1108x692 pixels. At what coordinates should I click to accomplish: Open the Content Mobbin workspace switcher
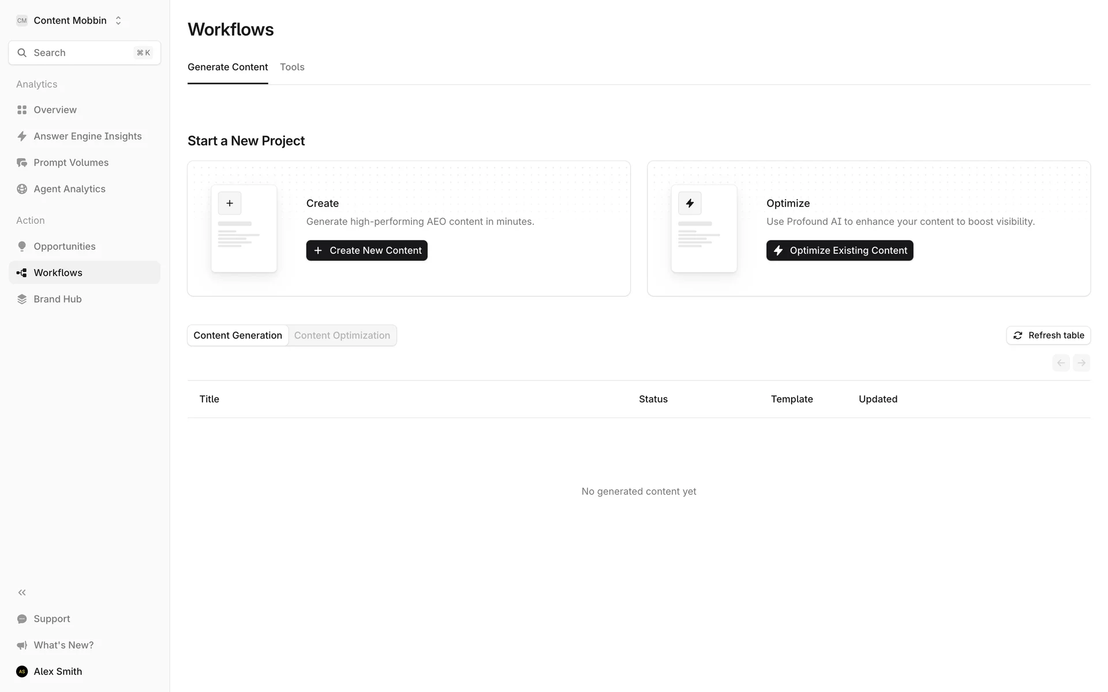69,21
